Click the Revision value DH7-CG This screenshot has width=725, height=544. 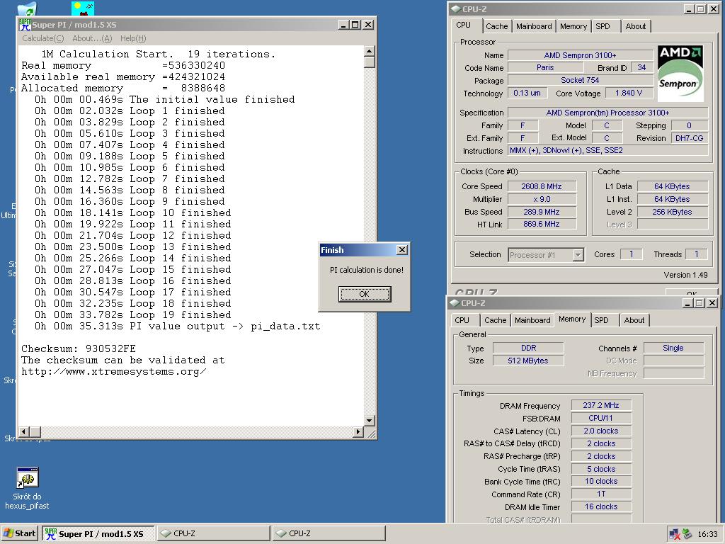[689, 138]
